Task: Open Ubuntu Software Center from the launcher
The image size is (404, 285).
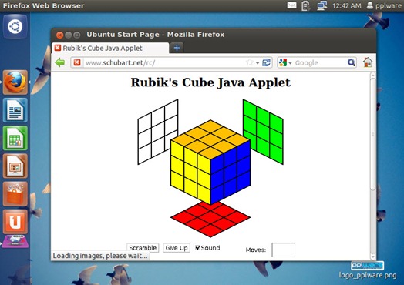Action: 15,194
